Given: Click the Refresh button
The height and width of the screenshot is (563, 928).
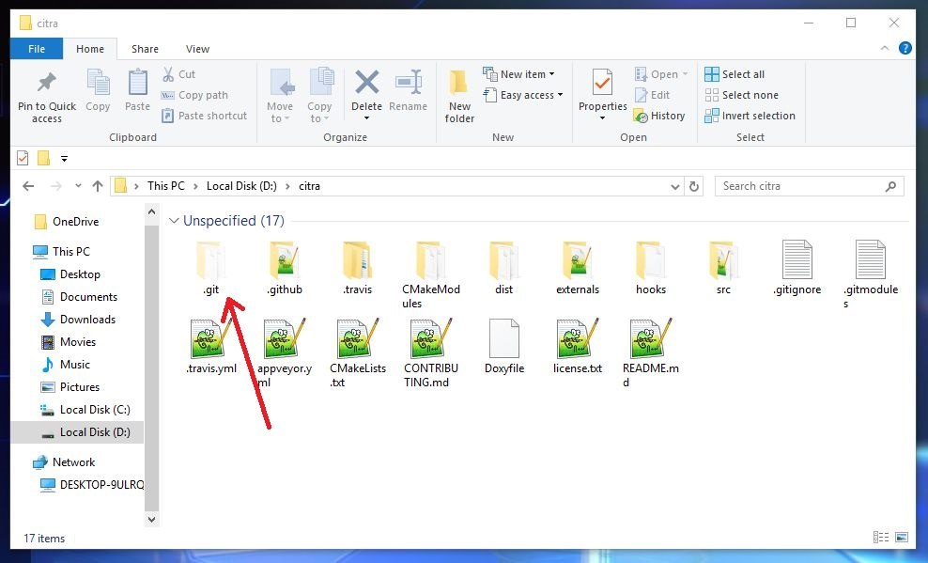Looking at the screenshot, I should (693, 186).
